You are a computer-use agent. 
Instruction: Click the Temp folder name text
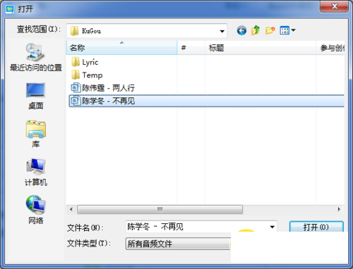(x=92, y=75)
